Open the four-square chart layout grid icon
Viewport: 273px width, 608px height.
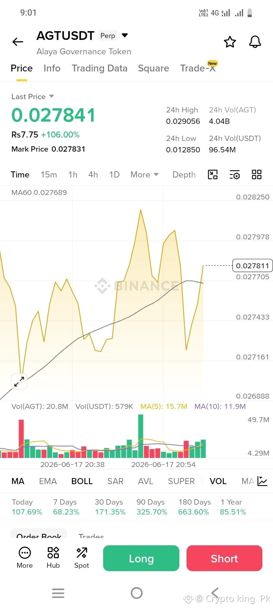[x=257, y=174]
